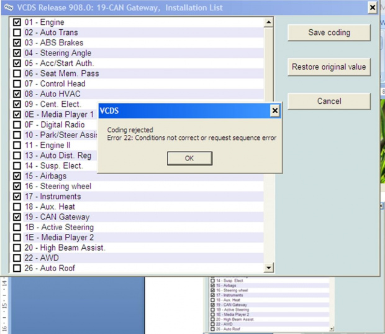This screenshot has width=385, height=334.
Task: Enable 07 - Control Head checkbox
Action: [x=17, y=83]
